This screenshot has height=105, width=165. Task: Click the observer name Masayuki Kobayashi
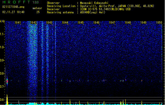click(94, 3)
